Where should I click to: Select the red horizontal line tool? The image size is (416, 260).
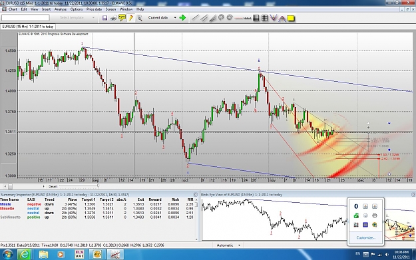pyautogui.click(x=238, y=19)
